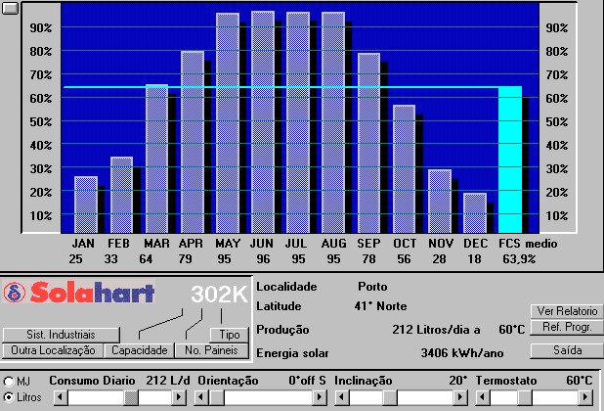604x411 pixels.
Task: Click the 'Porto' locality value
Action: tap(372, 287)
